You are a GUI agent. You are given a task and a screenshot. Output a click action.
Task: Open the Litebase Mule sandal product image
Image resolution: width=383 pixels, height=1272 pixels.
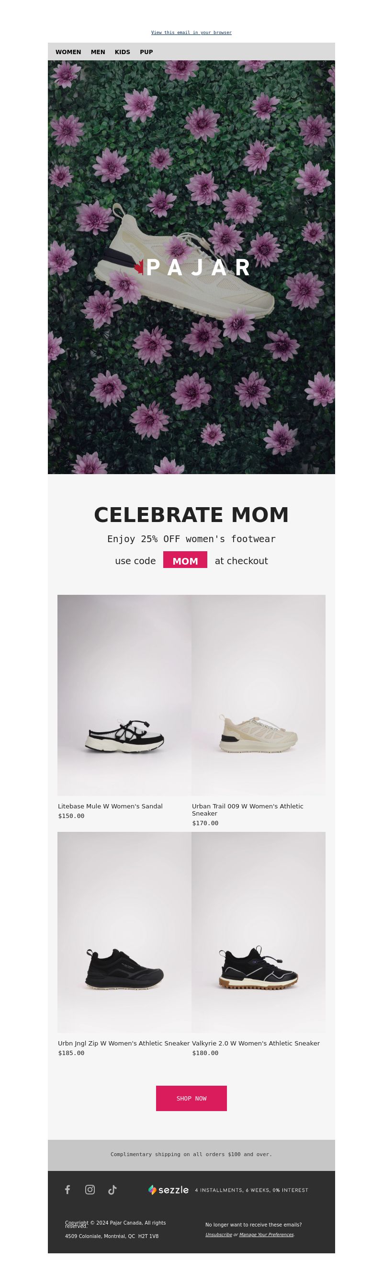pyautogui.click(x=124, y=695)
